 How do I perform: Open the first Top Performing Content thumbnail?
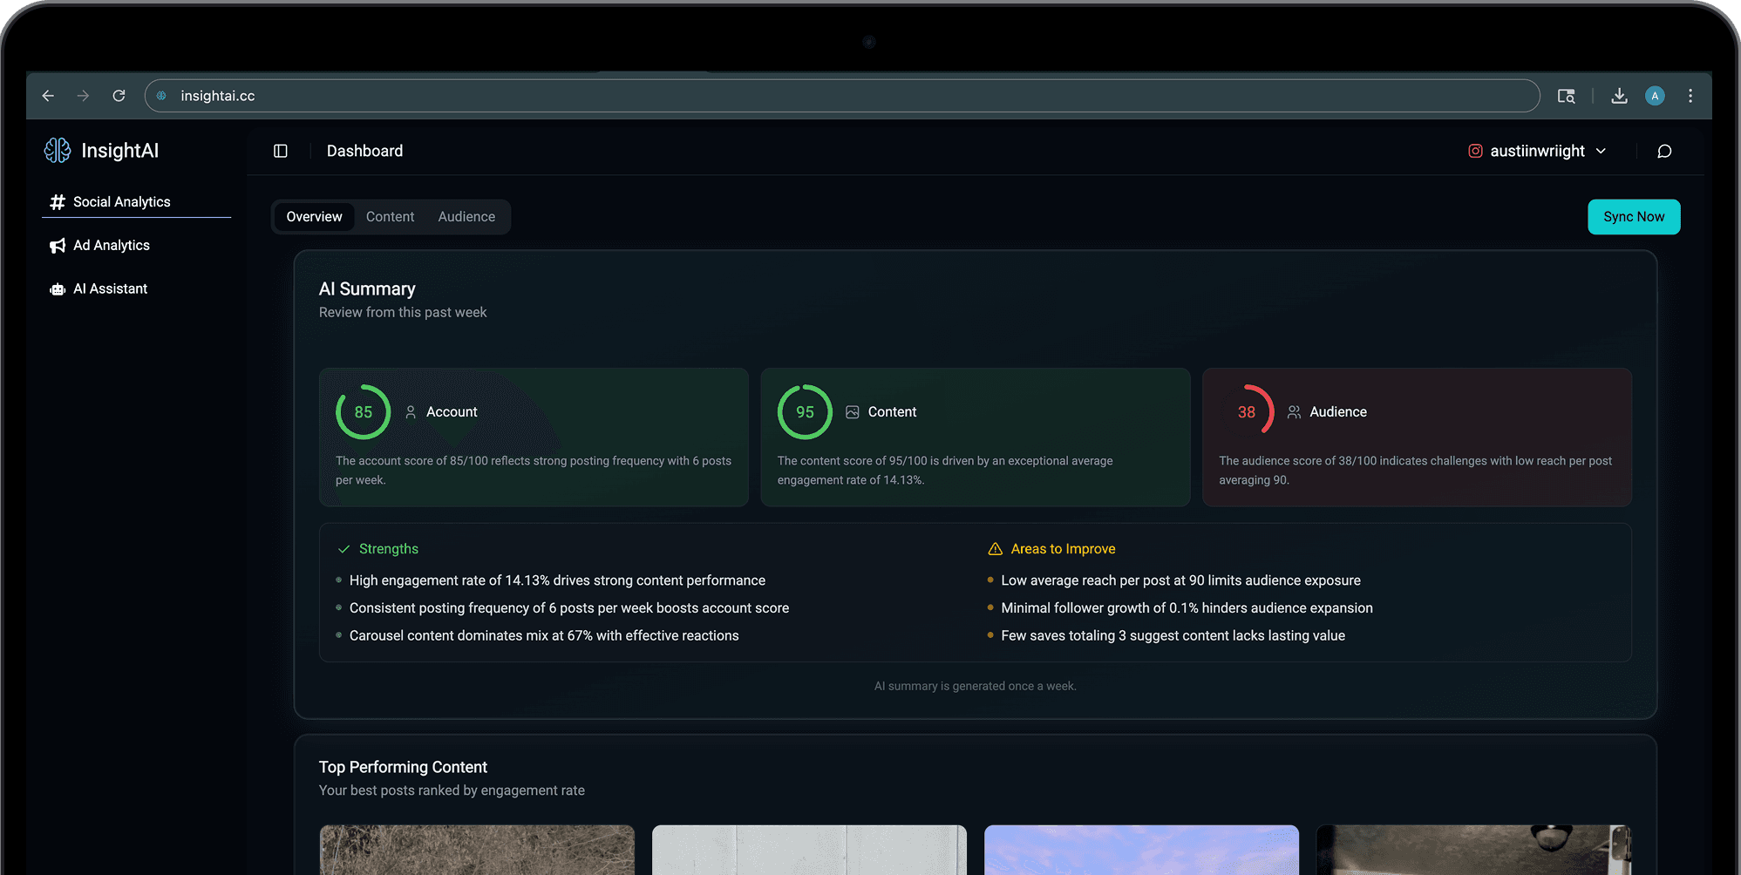tap(477, 851)
